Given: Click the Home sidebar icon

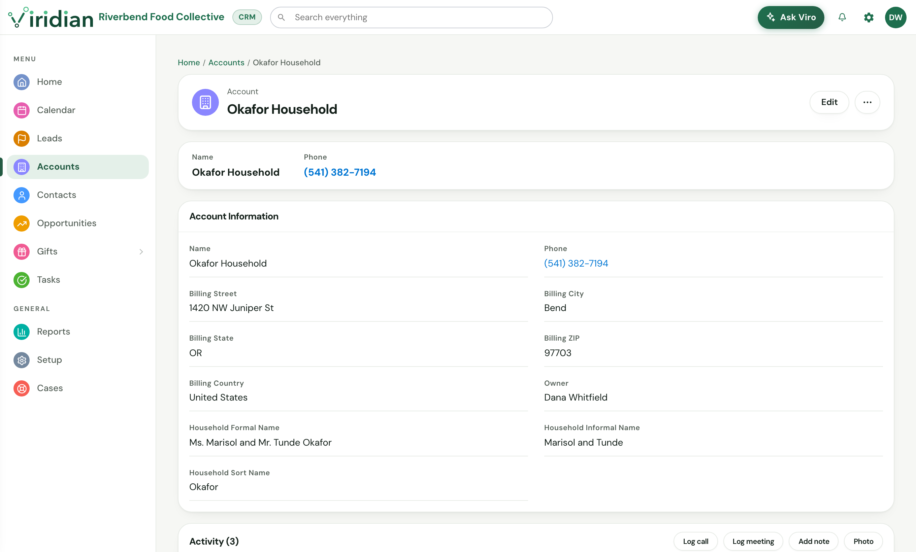Looking at the screenshot, I should pos(22,82).
